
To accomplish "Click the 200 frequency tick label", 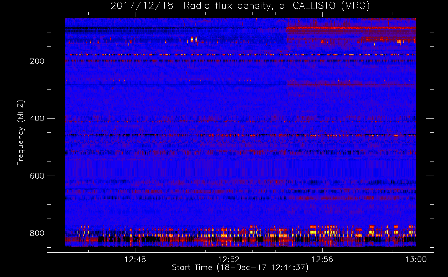I will point(37,61).
